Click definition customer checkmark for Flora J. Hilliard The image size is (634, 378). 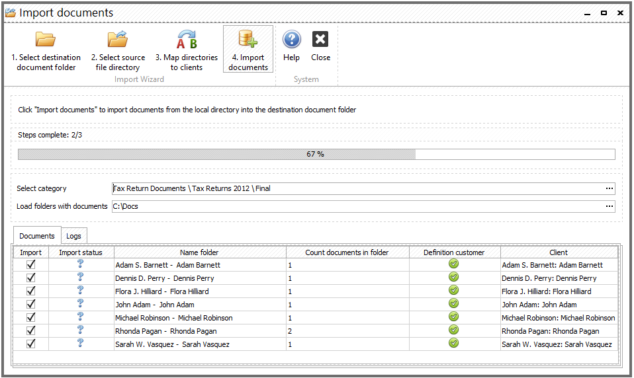tap(454, 290)
